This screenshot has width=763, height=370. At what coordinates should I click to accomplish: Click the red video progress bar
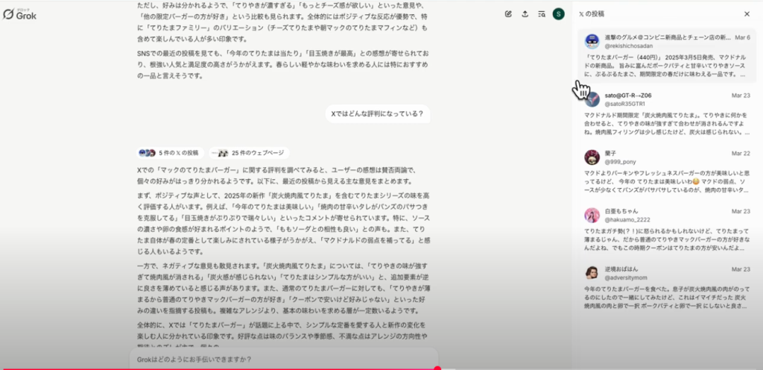[x=219, y=369]
